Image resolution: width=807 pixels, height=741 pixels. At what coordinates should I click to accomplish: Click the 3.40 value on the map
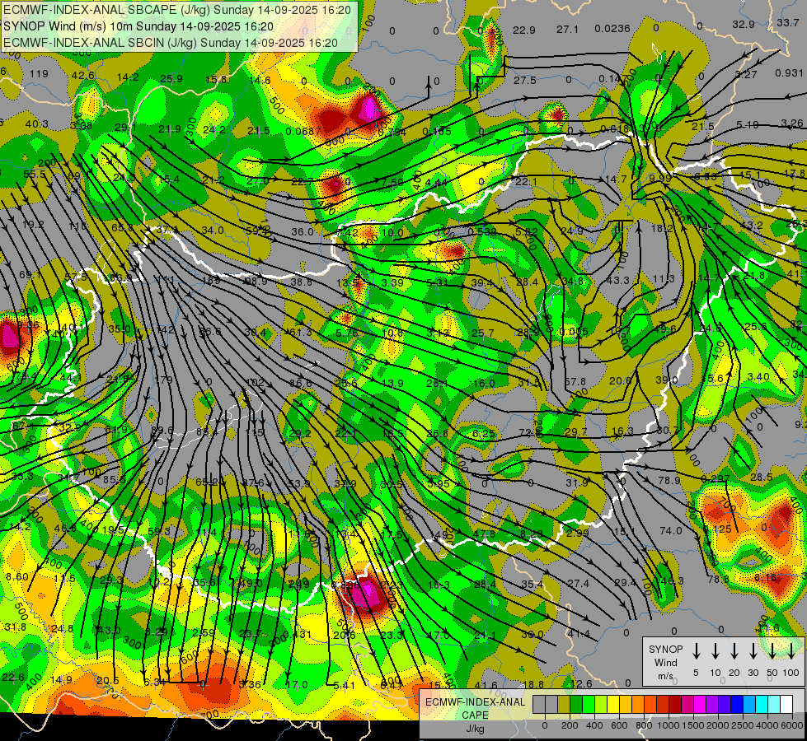[x=758, y=377]
